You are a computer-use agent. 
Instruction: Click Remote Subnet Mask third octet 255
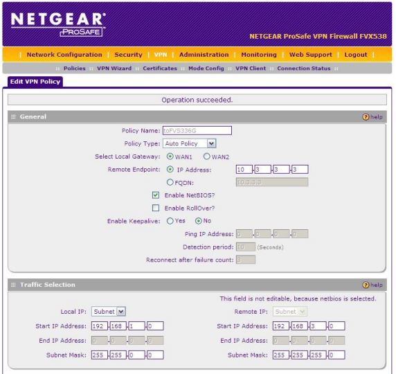(318, 355)
